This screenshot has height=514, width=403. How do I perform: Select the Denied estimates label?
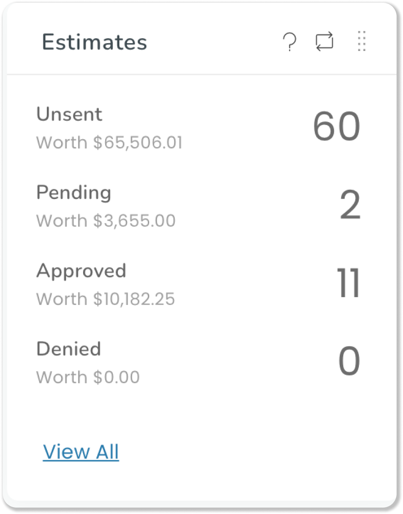(x=68, y=349)
